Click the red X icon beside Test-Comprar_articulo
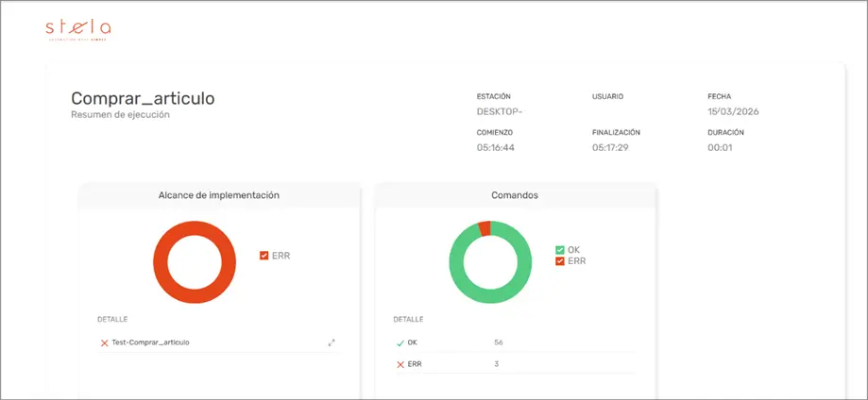The width and height of the screenshot is (868, 400). (x=104, y=342)
